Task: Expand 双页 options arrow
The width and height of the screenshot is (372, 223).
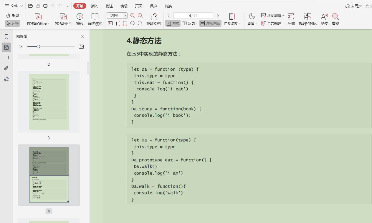Action: [x=197, y=23]
